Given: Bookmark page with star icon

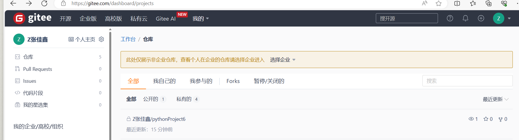Looking at the screenshot, I should click(x=439, y=3).
